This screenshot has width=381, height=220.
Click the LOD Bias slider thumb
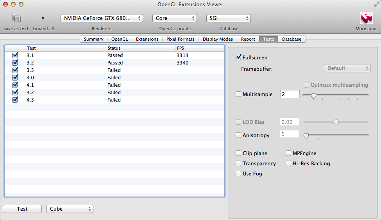click(x=336, y=122)
